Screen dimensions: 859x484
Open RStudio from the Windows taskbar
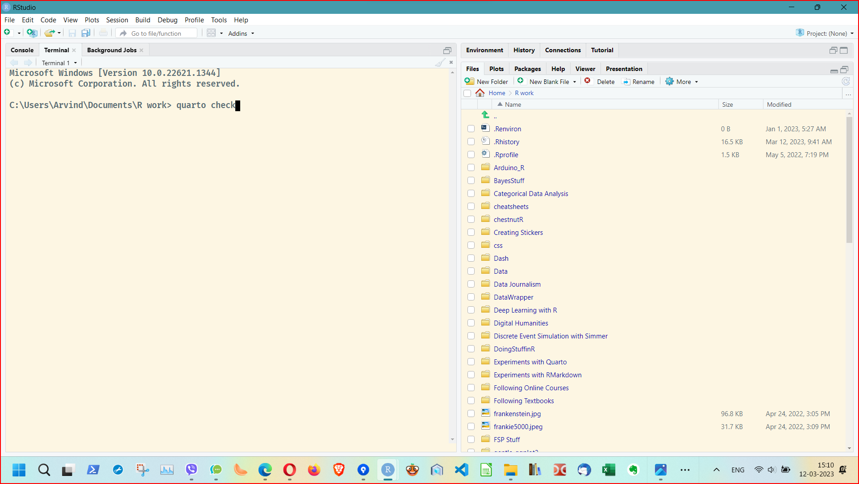pyautogui.click(x=388, y=470)
